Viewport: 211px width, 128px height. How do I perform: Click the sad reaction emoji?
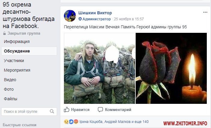[x=66, y=122]
